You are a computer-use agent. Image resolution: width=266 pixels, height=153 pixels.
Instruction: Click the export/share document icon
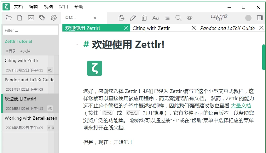121,18
